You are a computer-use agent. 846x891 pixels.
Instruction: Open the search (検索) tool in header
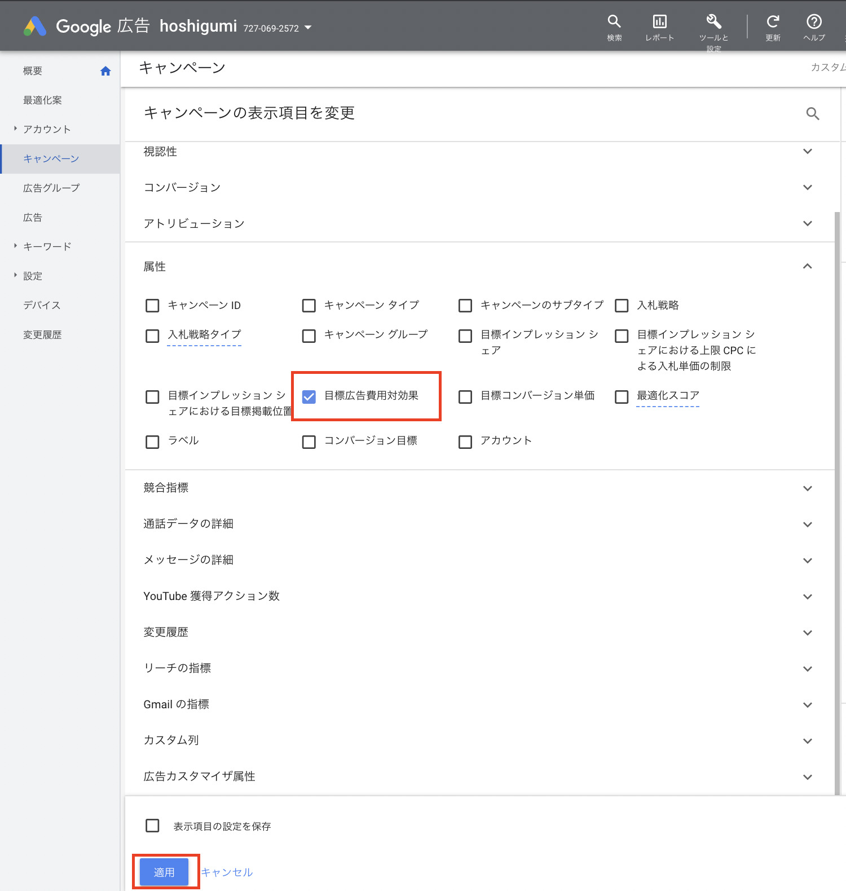pyautogui.click(x=614, y=22)
